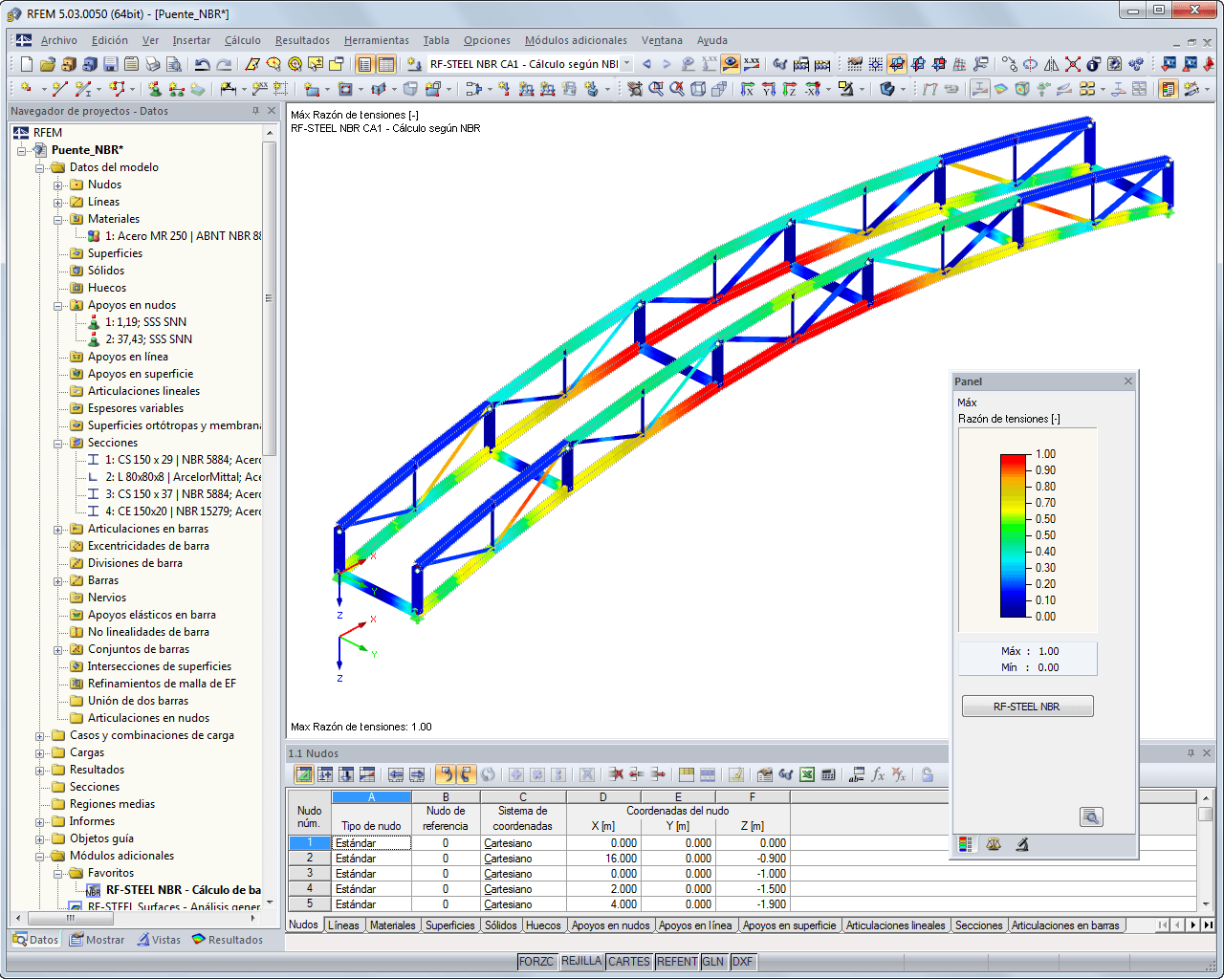This screenshot has height=979, width=1224.
Task: Click the lock icon in table toolbar
Action: point(926,774)
